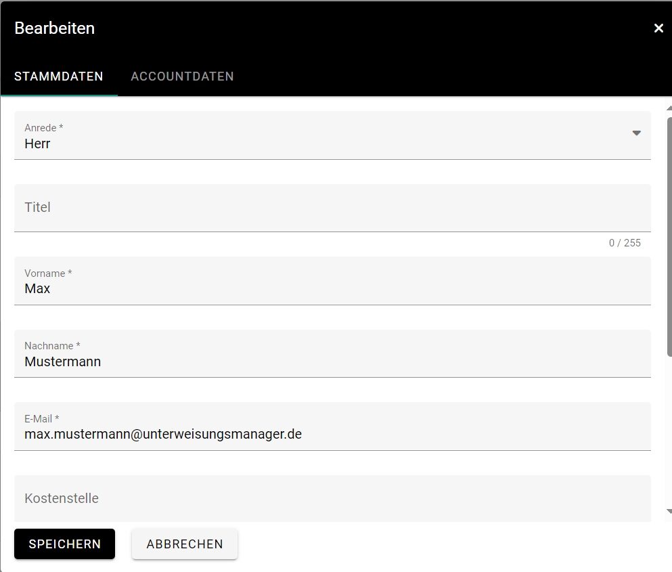
Task: Click the 0 / 255 character counter
Action: [x=625, y=243]
